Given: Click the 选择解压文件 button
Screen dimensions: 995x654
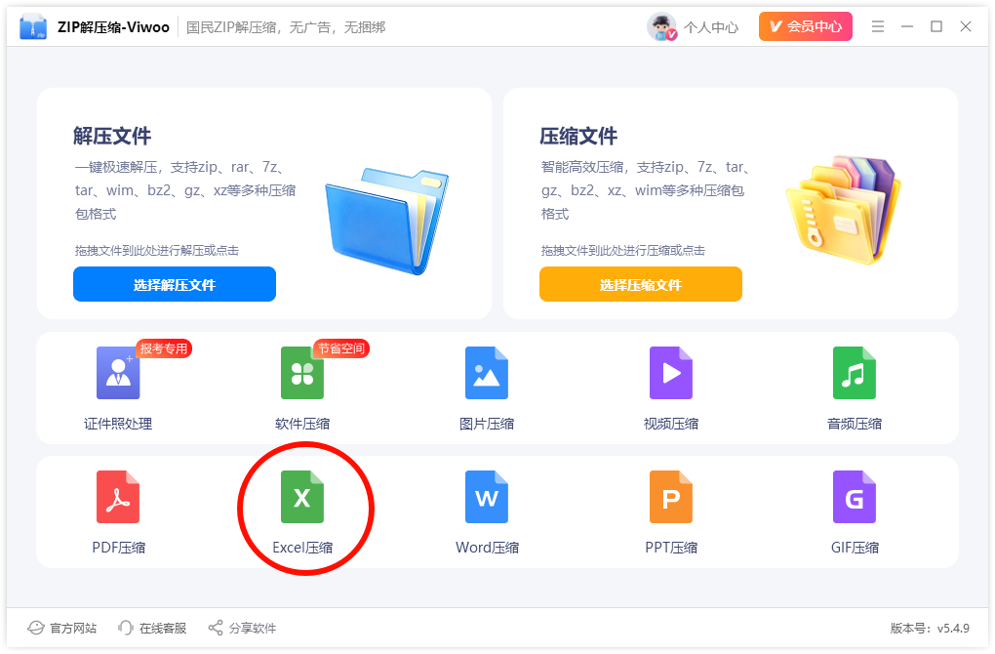Looking at the screenshot, I should pos(175,284).
